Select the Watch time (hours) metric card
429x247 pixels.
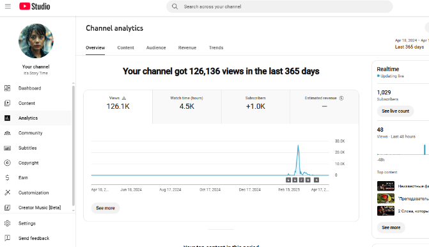(187, 107)
